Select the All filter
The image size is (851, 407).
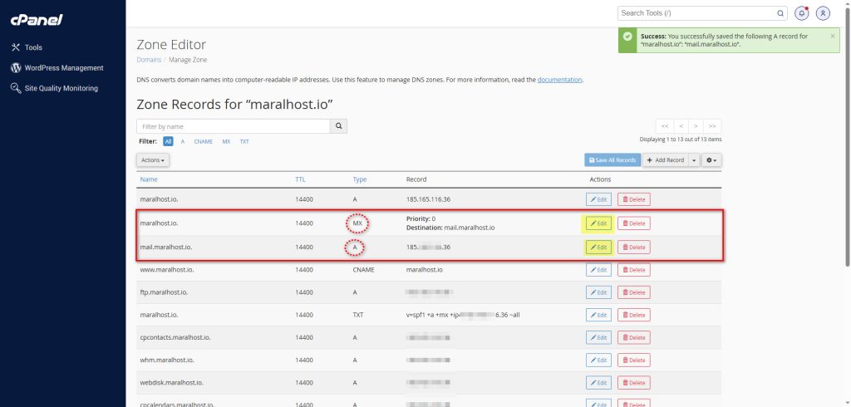point(168,142)
